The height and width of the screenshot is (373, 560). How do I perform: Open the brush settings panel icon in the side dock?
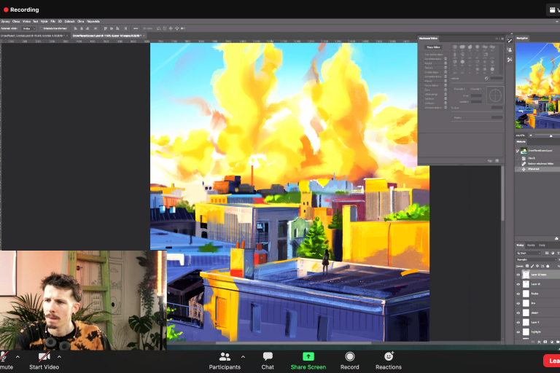[x=510, y=40]
